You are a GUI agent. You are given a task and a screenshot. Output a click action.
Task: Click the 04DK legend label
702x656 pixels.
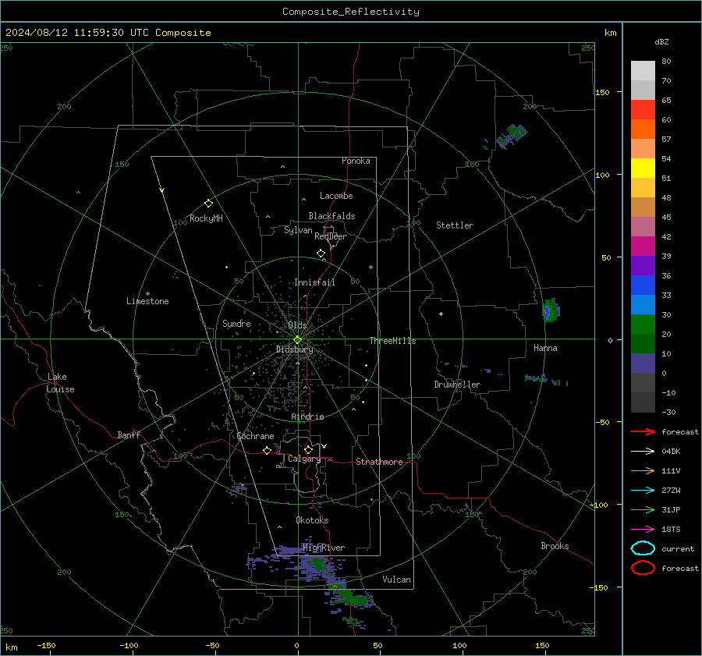[x=671, y=452]
